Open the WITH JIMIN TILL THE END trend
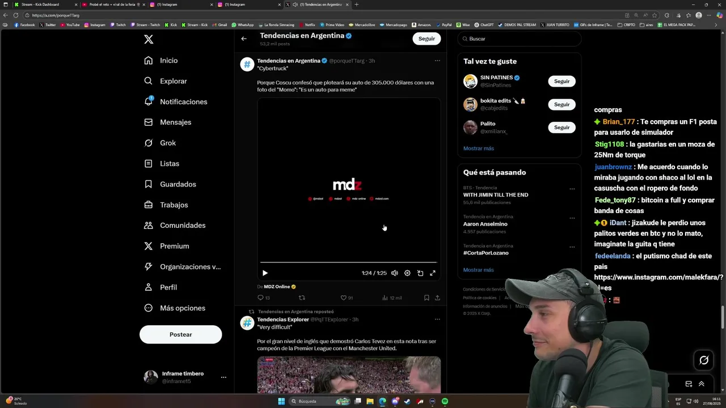 496,195
